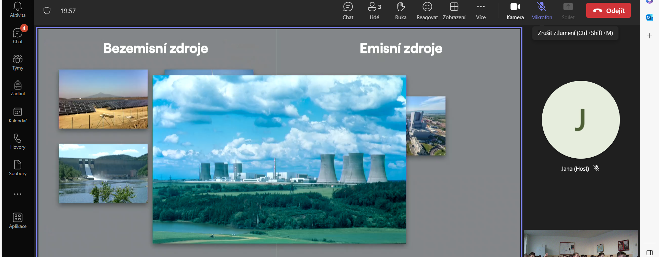
Task: Click the Sdílet share button
Action: click(568, 11)
